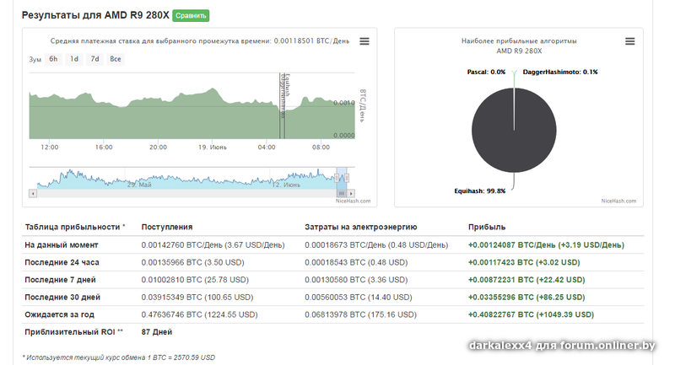The width and height of the screenshot is (675, 365).
Task: Click the navigator scrollbar thumb
Action: [x=342, y=192]
